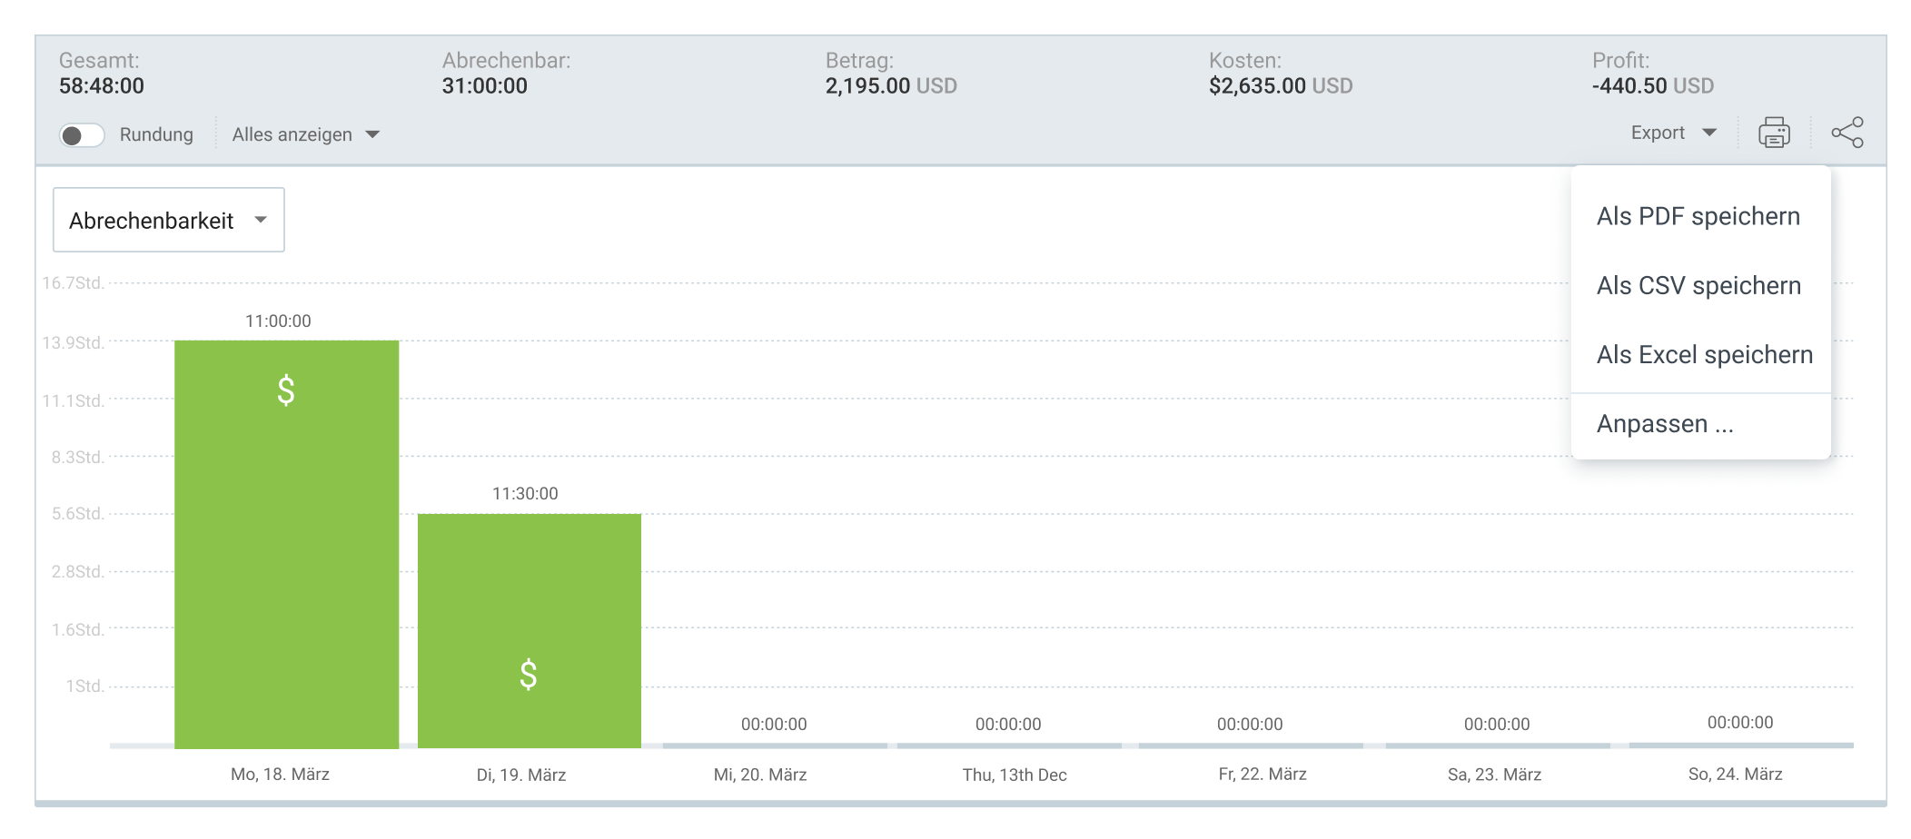Open the Abrechenbarkeit chart mode dropdown
Image resolution: width=1911 pixels, height=839 pixels.
tap(168, 219)
